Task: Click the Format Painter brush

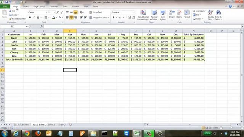Action: 10,19
